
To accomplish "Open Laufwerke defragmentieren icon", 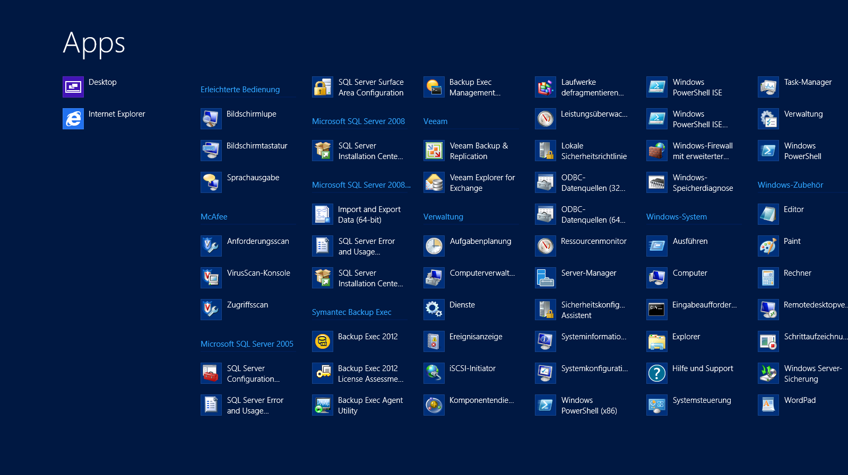I will click(x=546, y=87).
